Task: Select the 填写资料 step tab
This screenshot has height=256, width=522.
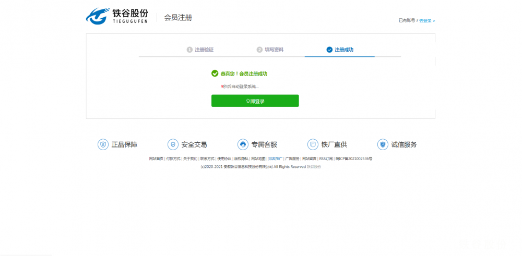Action: click(270, 50)
